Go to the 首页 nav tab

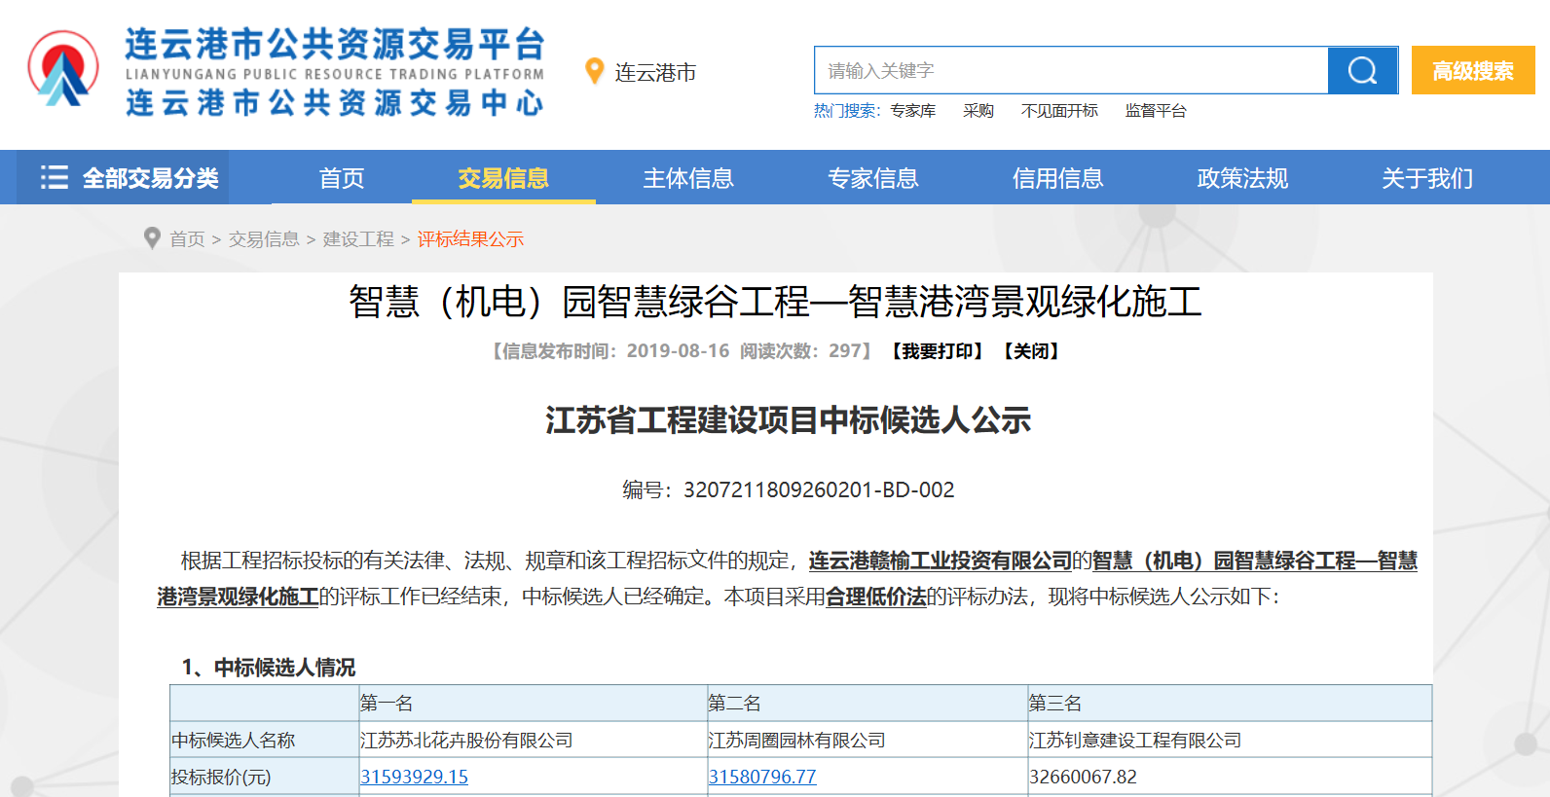point(342,178)
